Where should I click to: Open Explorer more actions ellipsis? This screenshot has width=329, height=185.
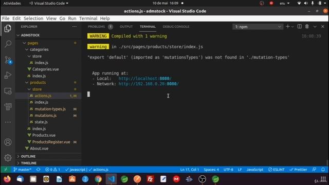pyautogui.click(x=74, y=27)
